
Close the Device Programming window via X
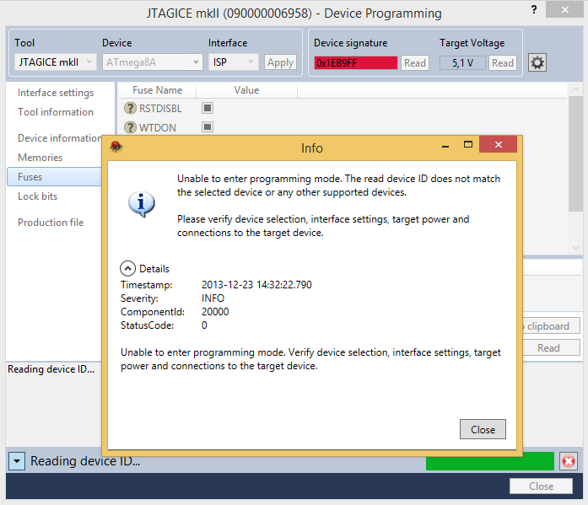[564, 10]
